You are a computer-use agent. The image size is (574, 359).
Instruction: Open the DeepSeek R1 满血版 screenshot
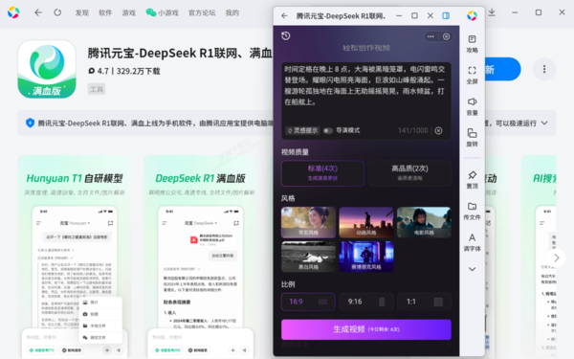pyautogui.click(x=200, y=257)
